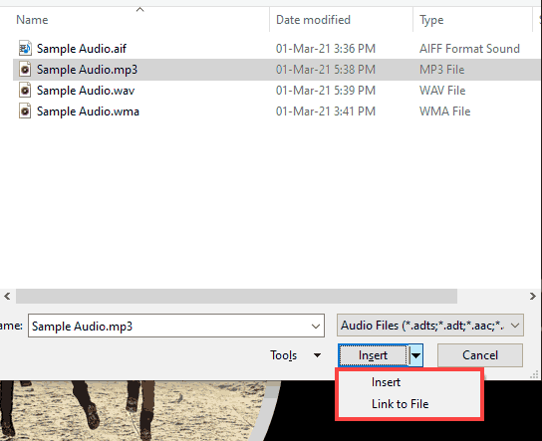This screenshot has height=441, width=542.
Task: Select the Sample Audio.wav file name
Action: coord(86,91)
